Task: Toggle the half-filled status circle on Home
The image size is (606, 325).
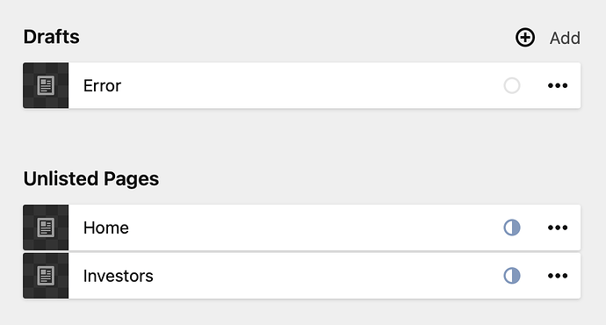Action: click(x=512, y=227)
